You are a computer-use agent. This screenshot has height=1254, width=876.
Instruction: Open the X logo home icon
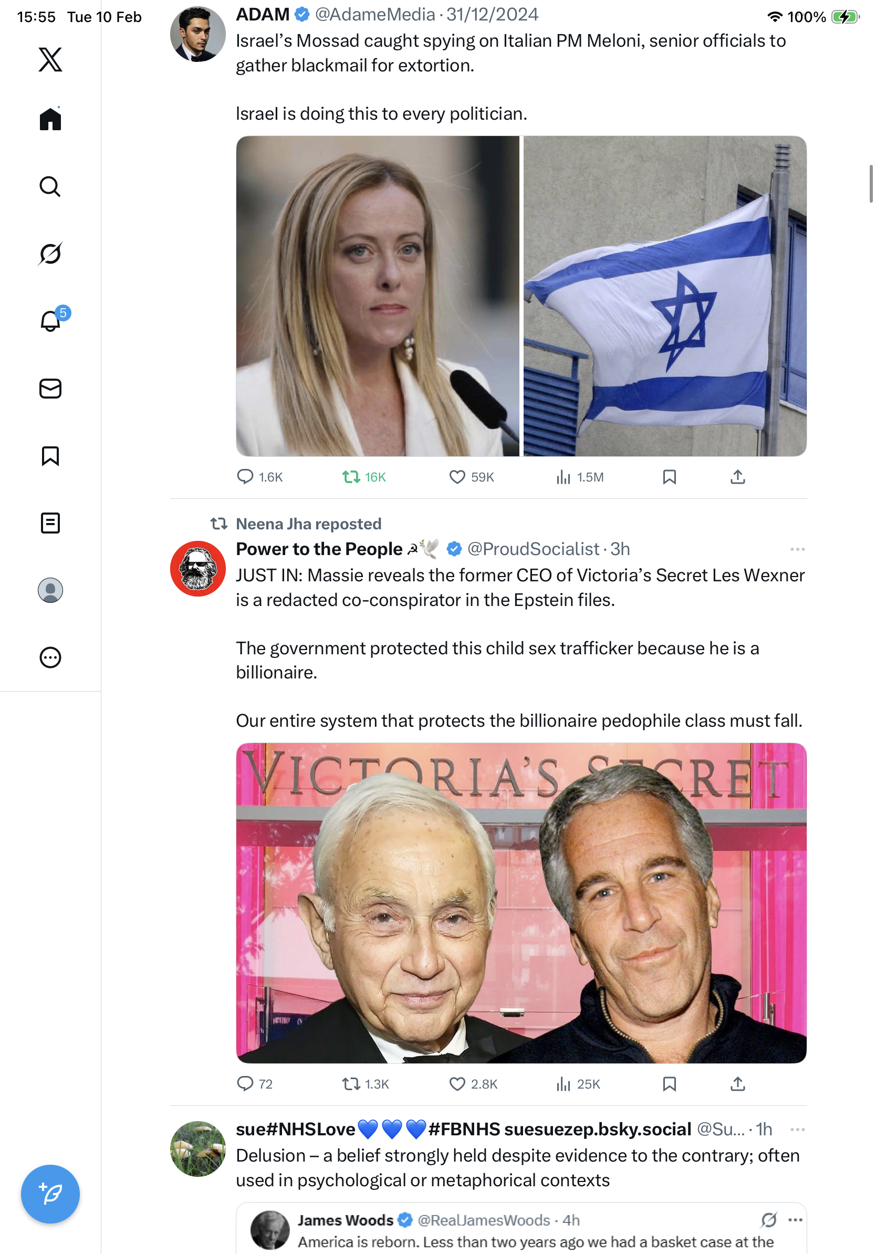point(50,59)
